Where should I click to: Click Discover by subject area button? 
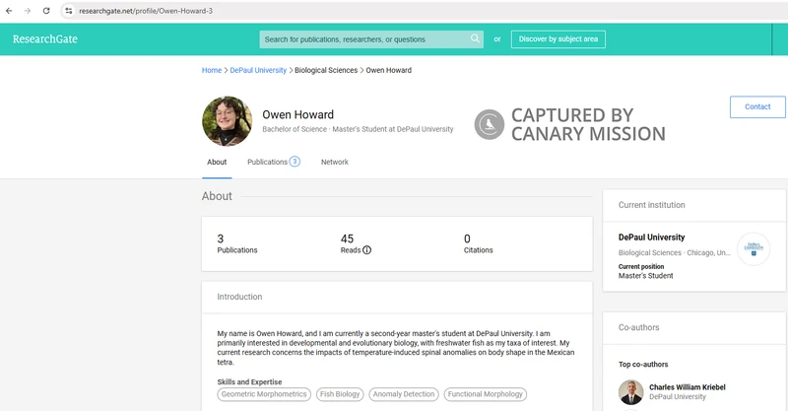(558, 39)
